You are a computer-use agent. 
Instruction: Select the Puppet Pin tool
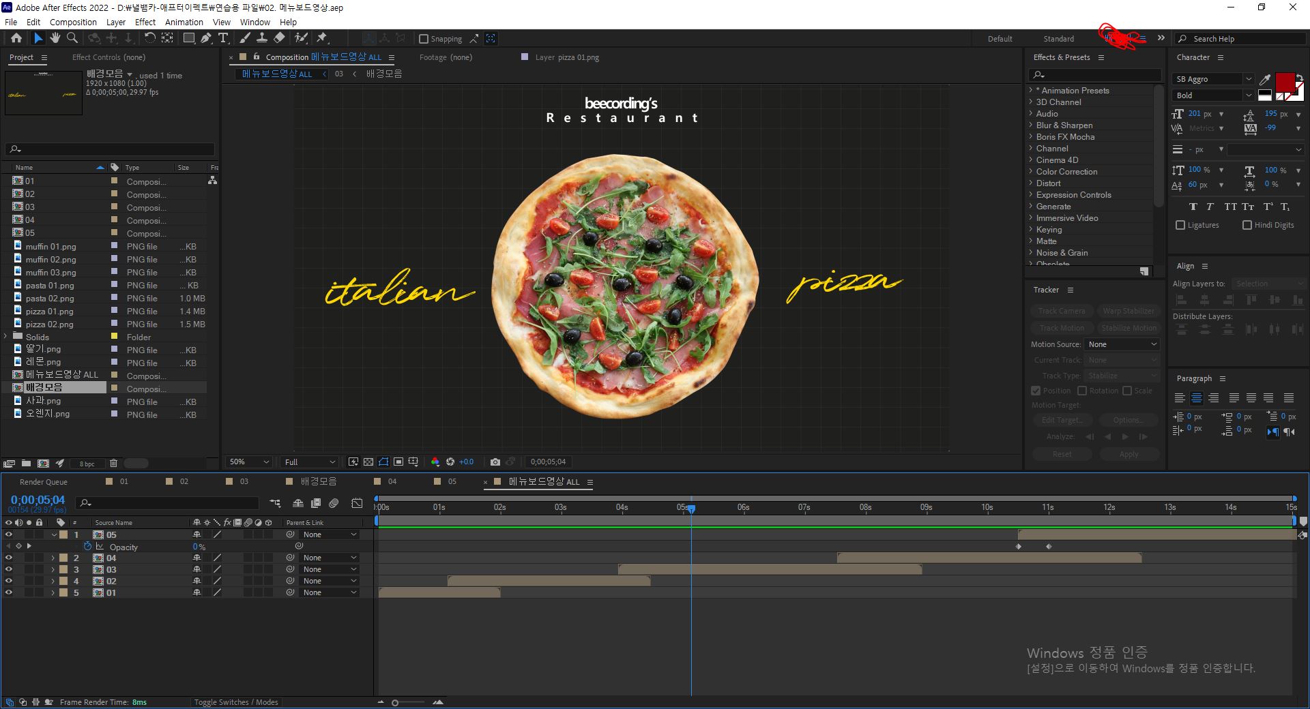tap(322, 38)
